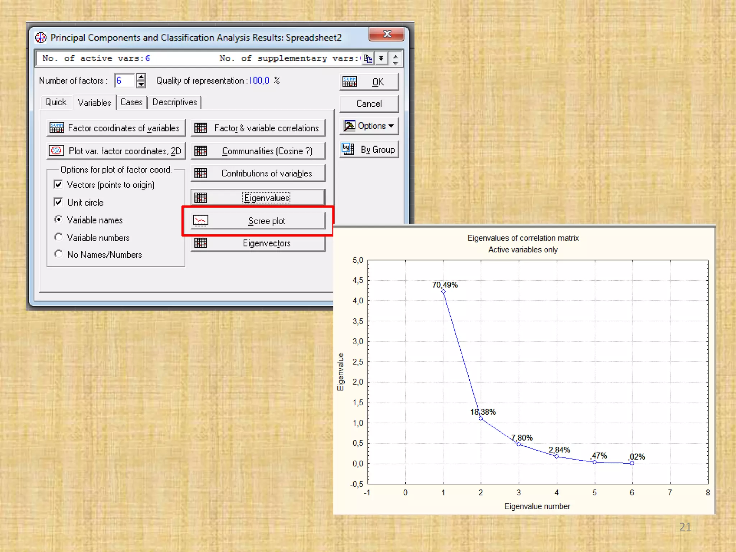This screenshot has width=736, height=552.
Task: Expand the summary box with the down-arrow button
Action: coord(381,59)
